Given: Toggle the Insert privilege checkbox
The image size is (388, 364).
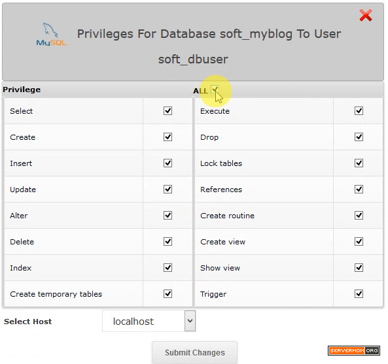Looking at the screenshot, I should (168, 163).
